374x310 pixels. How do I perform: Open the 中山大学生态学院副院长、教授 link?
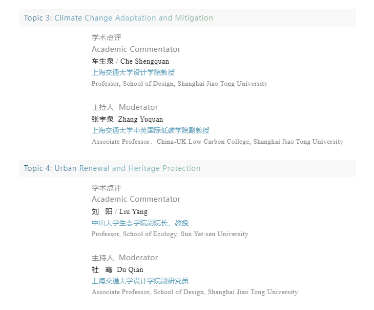click(140, 223)
